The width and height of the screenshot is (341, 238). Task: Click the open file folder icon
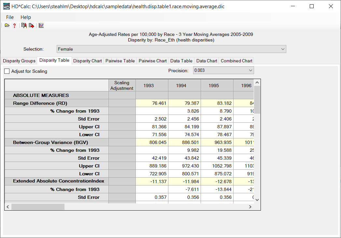pyautogui.click(x=7, y=25)
